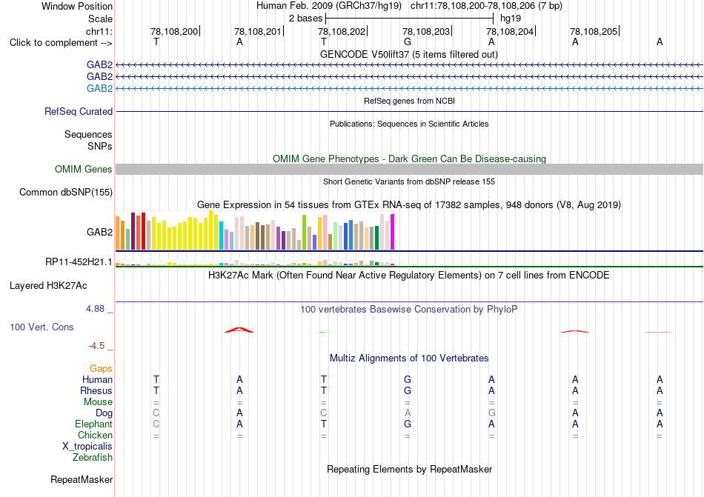This screenshot has height=497, width=704.
Task: Select the Rhesus species label
Action: [96, 390]
